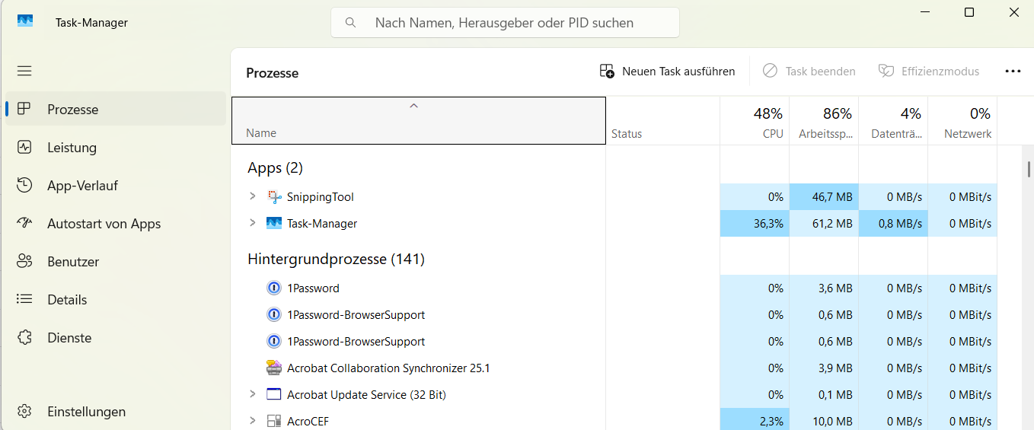Click the Einstellungen gear icon
Viewport: 1034px width, 430px height.
[x=24, y=412]
